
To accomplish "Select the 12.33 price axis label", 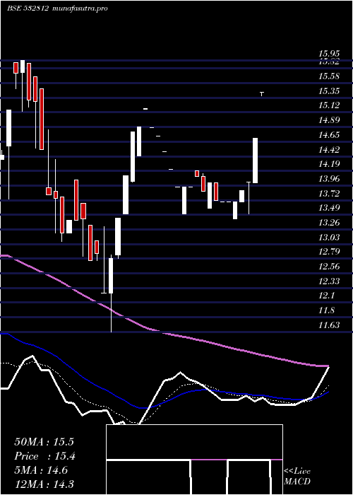I will coord(329,281).
